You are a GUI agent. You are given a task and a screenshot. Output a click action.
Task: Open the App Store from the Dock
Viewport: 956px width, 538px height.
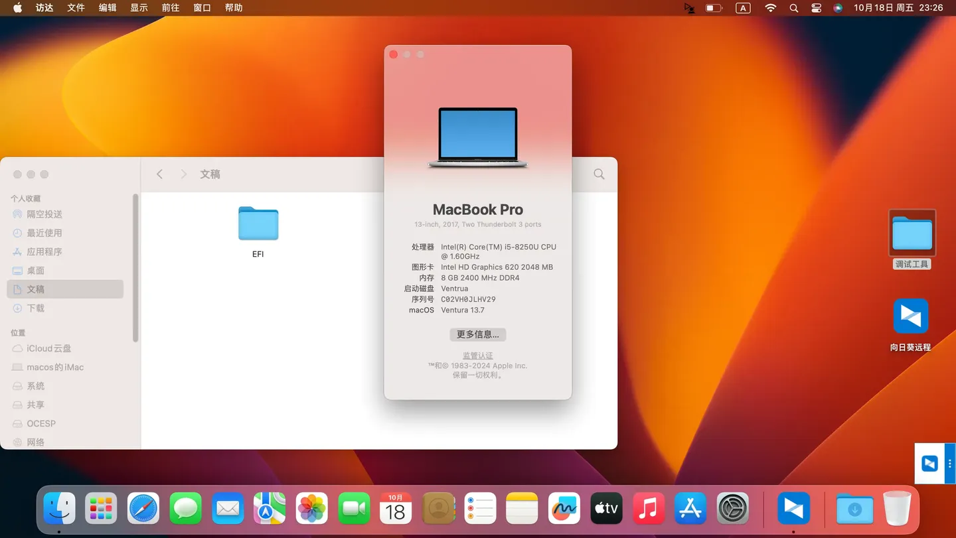click(x=690, y=508)
